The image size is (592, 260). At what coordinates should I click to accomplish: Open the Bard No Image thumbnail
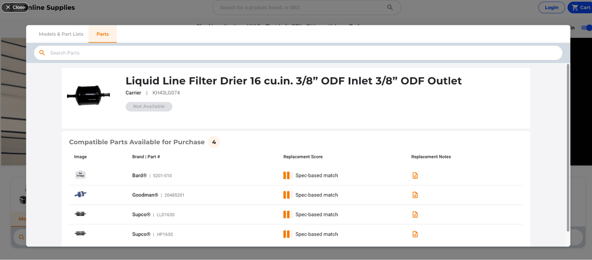80,175
